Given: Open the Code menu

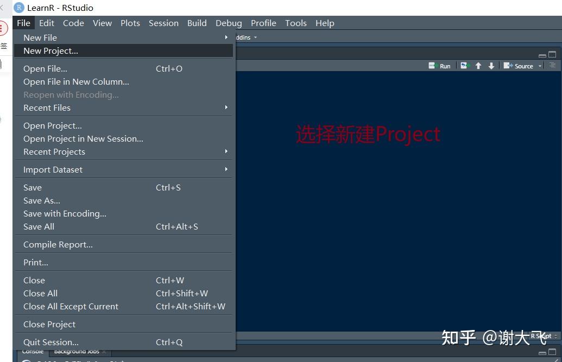Looking at the screenshot, I should point(73,23).
